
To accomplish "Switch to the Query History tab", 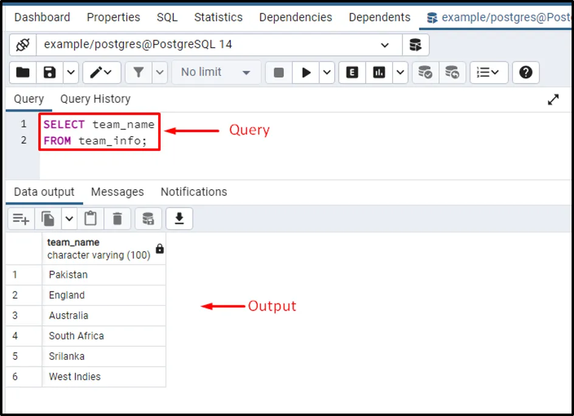I will pos(95,99).
